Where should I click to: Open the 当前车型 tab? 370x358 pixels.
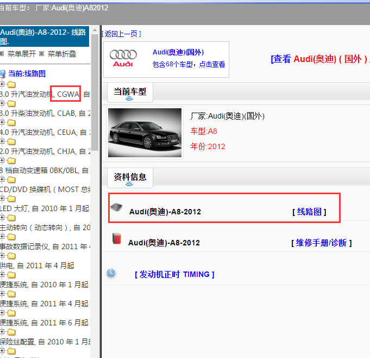130,92
